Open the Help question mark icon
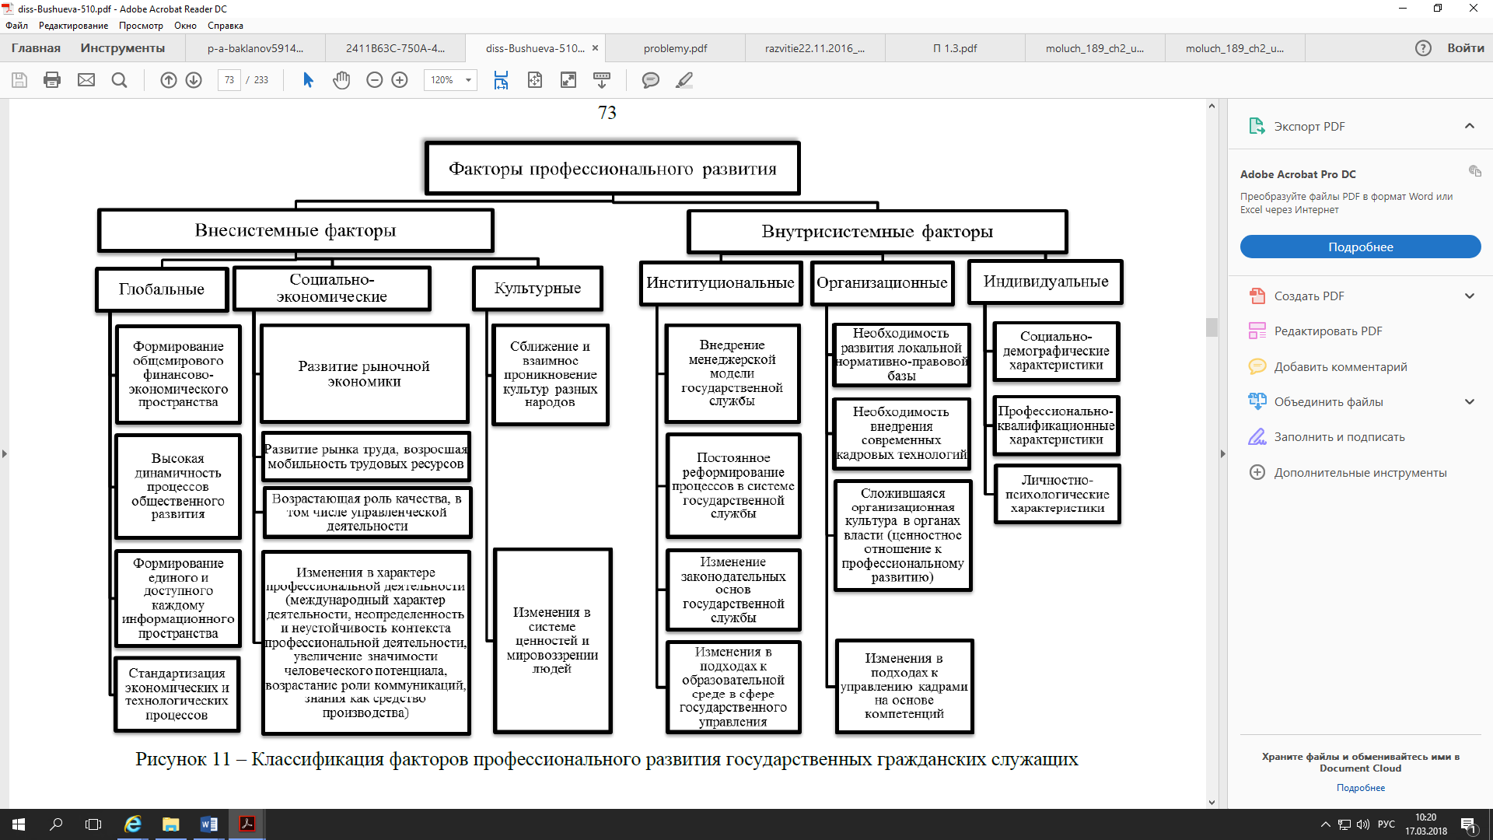The width and height of the screenshot is (1493, 840). click(1423, 48)
